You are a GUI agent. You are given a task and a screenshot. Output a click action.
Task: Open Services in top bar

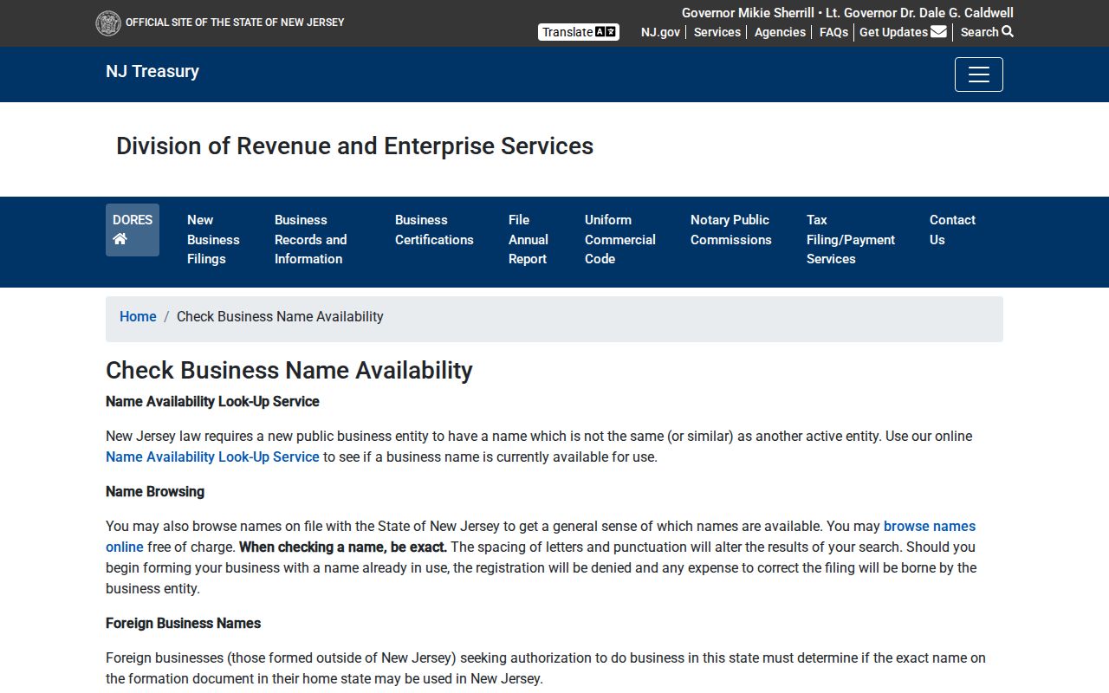coord(717,32)
